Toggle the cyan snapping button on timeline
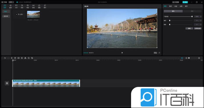 click(x=182, y=58)
